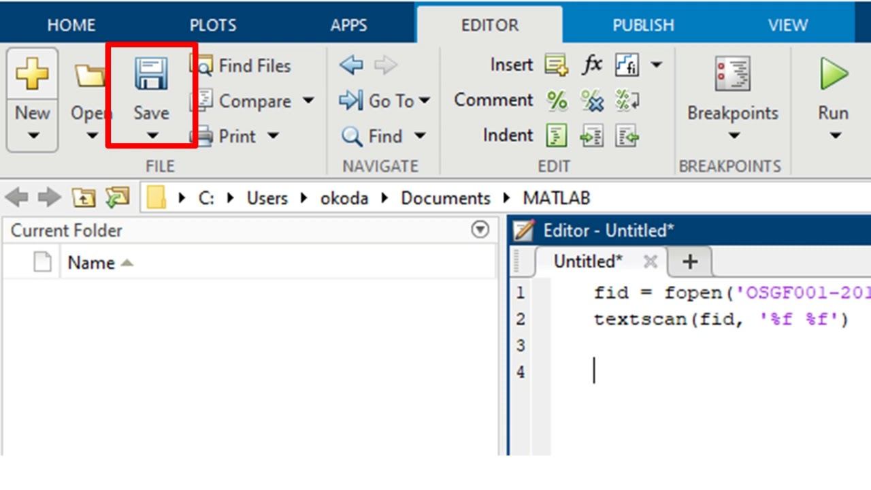
Task: Click the Comment percent icon
Action: [557, 101]
